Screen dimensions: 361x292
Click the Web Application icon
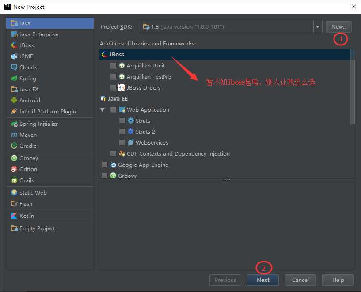click(122, 109)
